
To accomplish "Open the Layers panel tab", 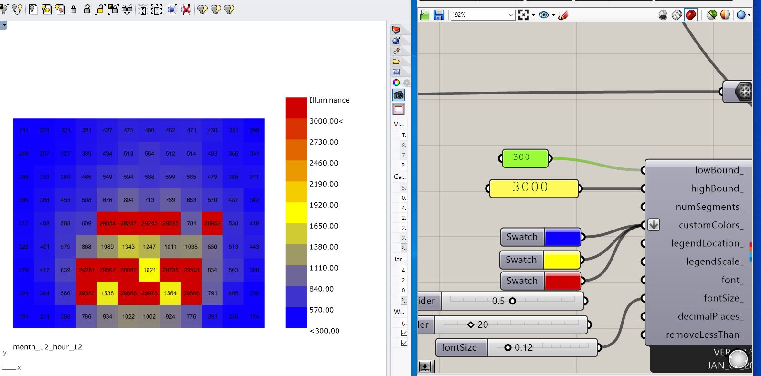I will pyautogui.click(x=396, y=30).
